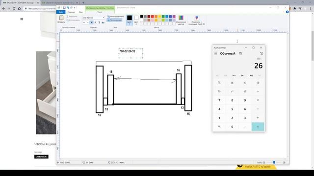Select the transparent (Прозрачный) background option
Viewport: 314px width, 176px height.
(114, 20)
